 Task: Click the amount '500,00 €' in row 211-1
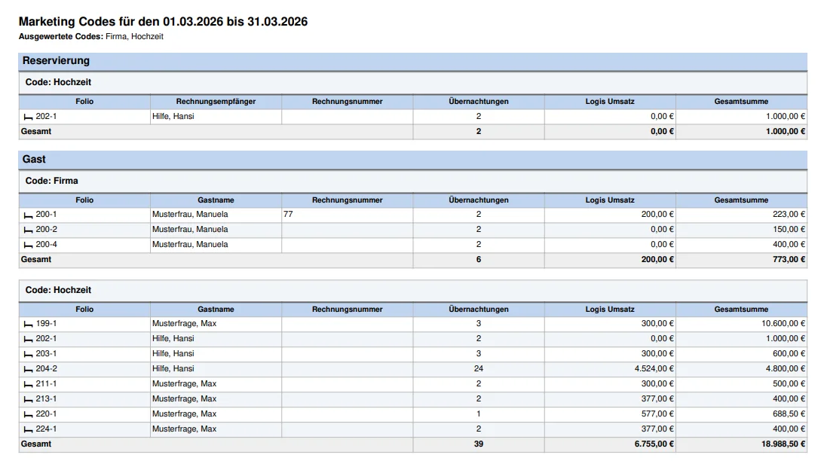click(x=789, y=384)
